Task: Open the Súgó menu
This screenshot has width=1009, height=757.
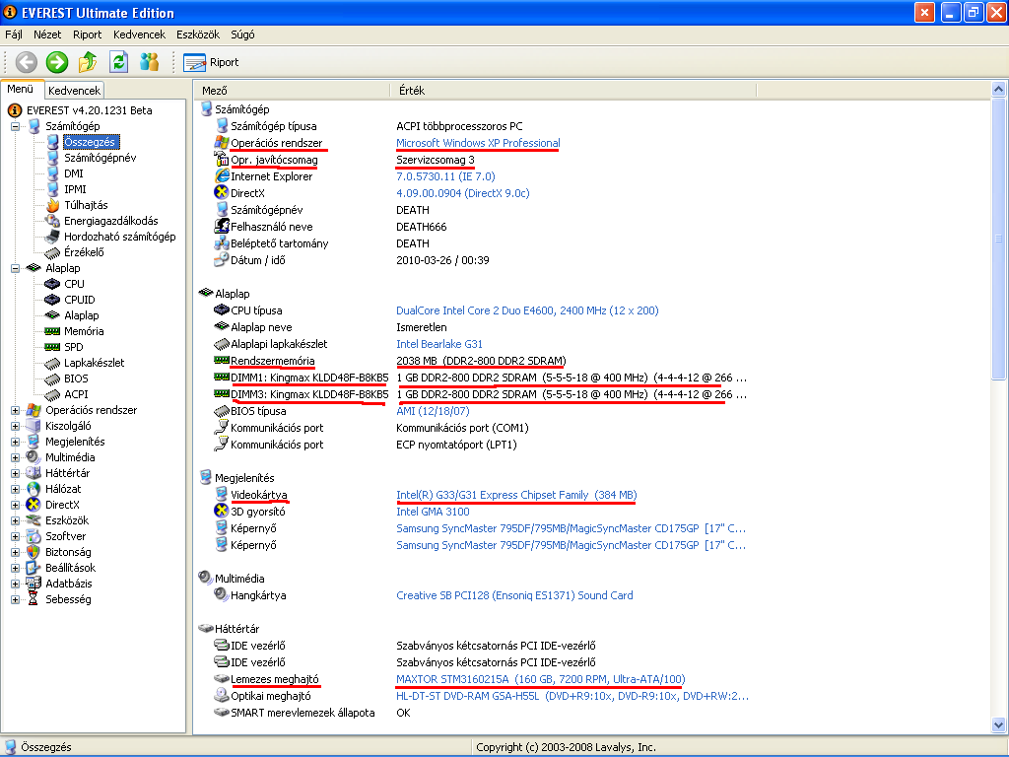Action: 242,34
